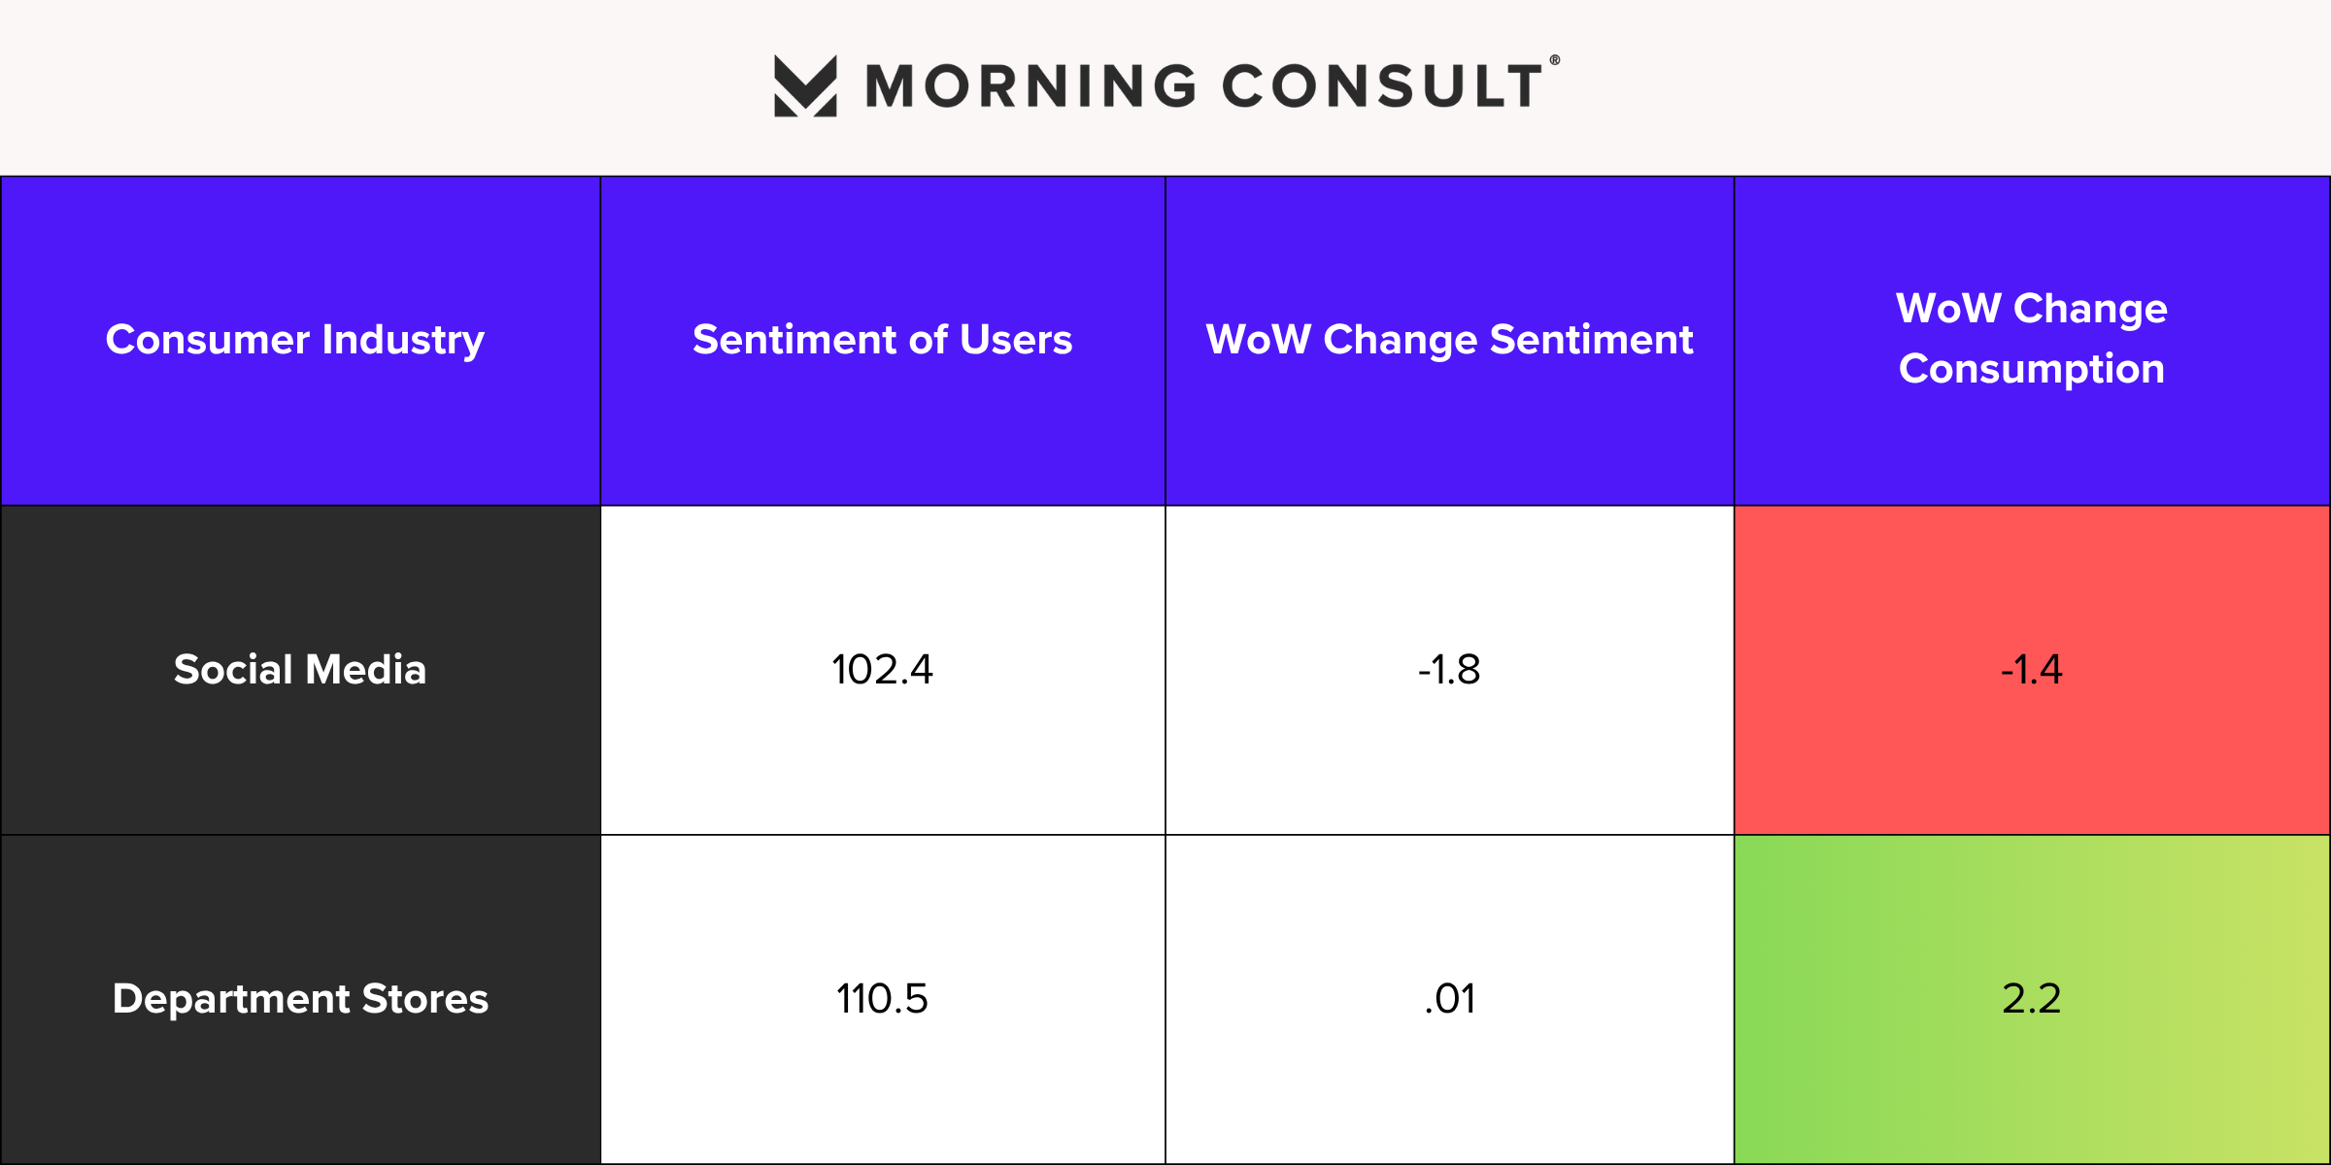Select the .01 sentiment change value

pos(1449,999)
